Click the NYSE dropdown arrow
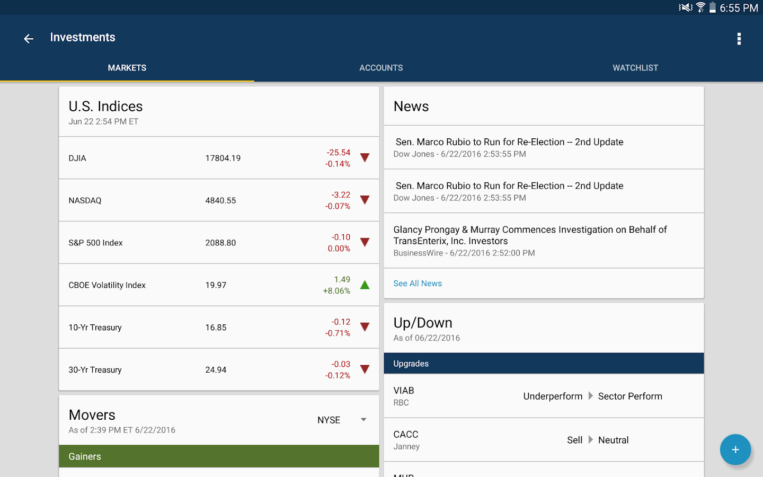The height and width of the screenshot is (477, 763). point(363,420)
